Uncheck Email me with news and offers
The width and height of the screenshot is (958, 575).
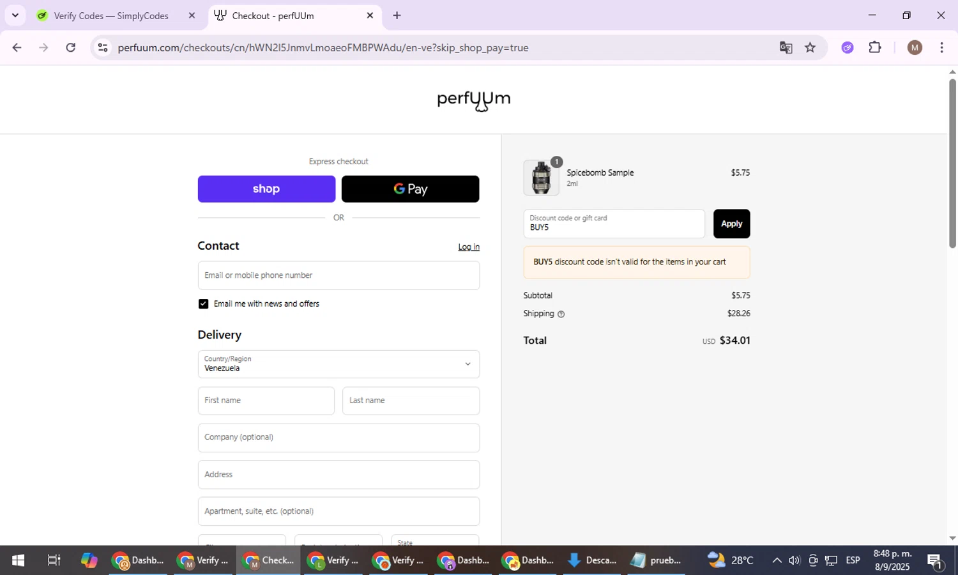pos(203,304)
